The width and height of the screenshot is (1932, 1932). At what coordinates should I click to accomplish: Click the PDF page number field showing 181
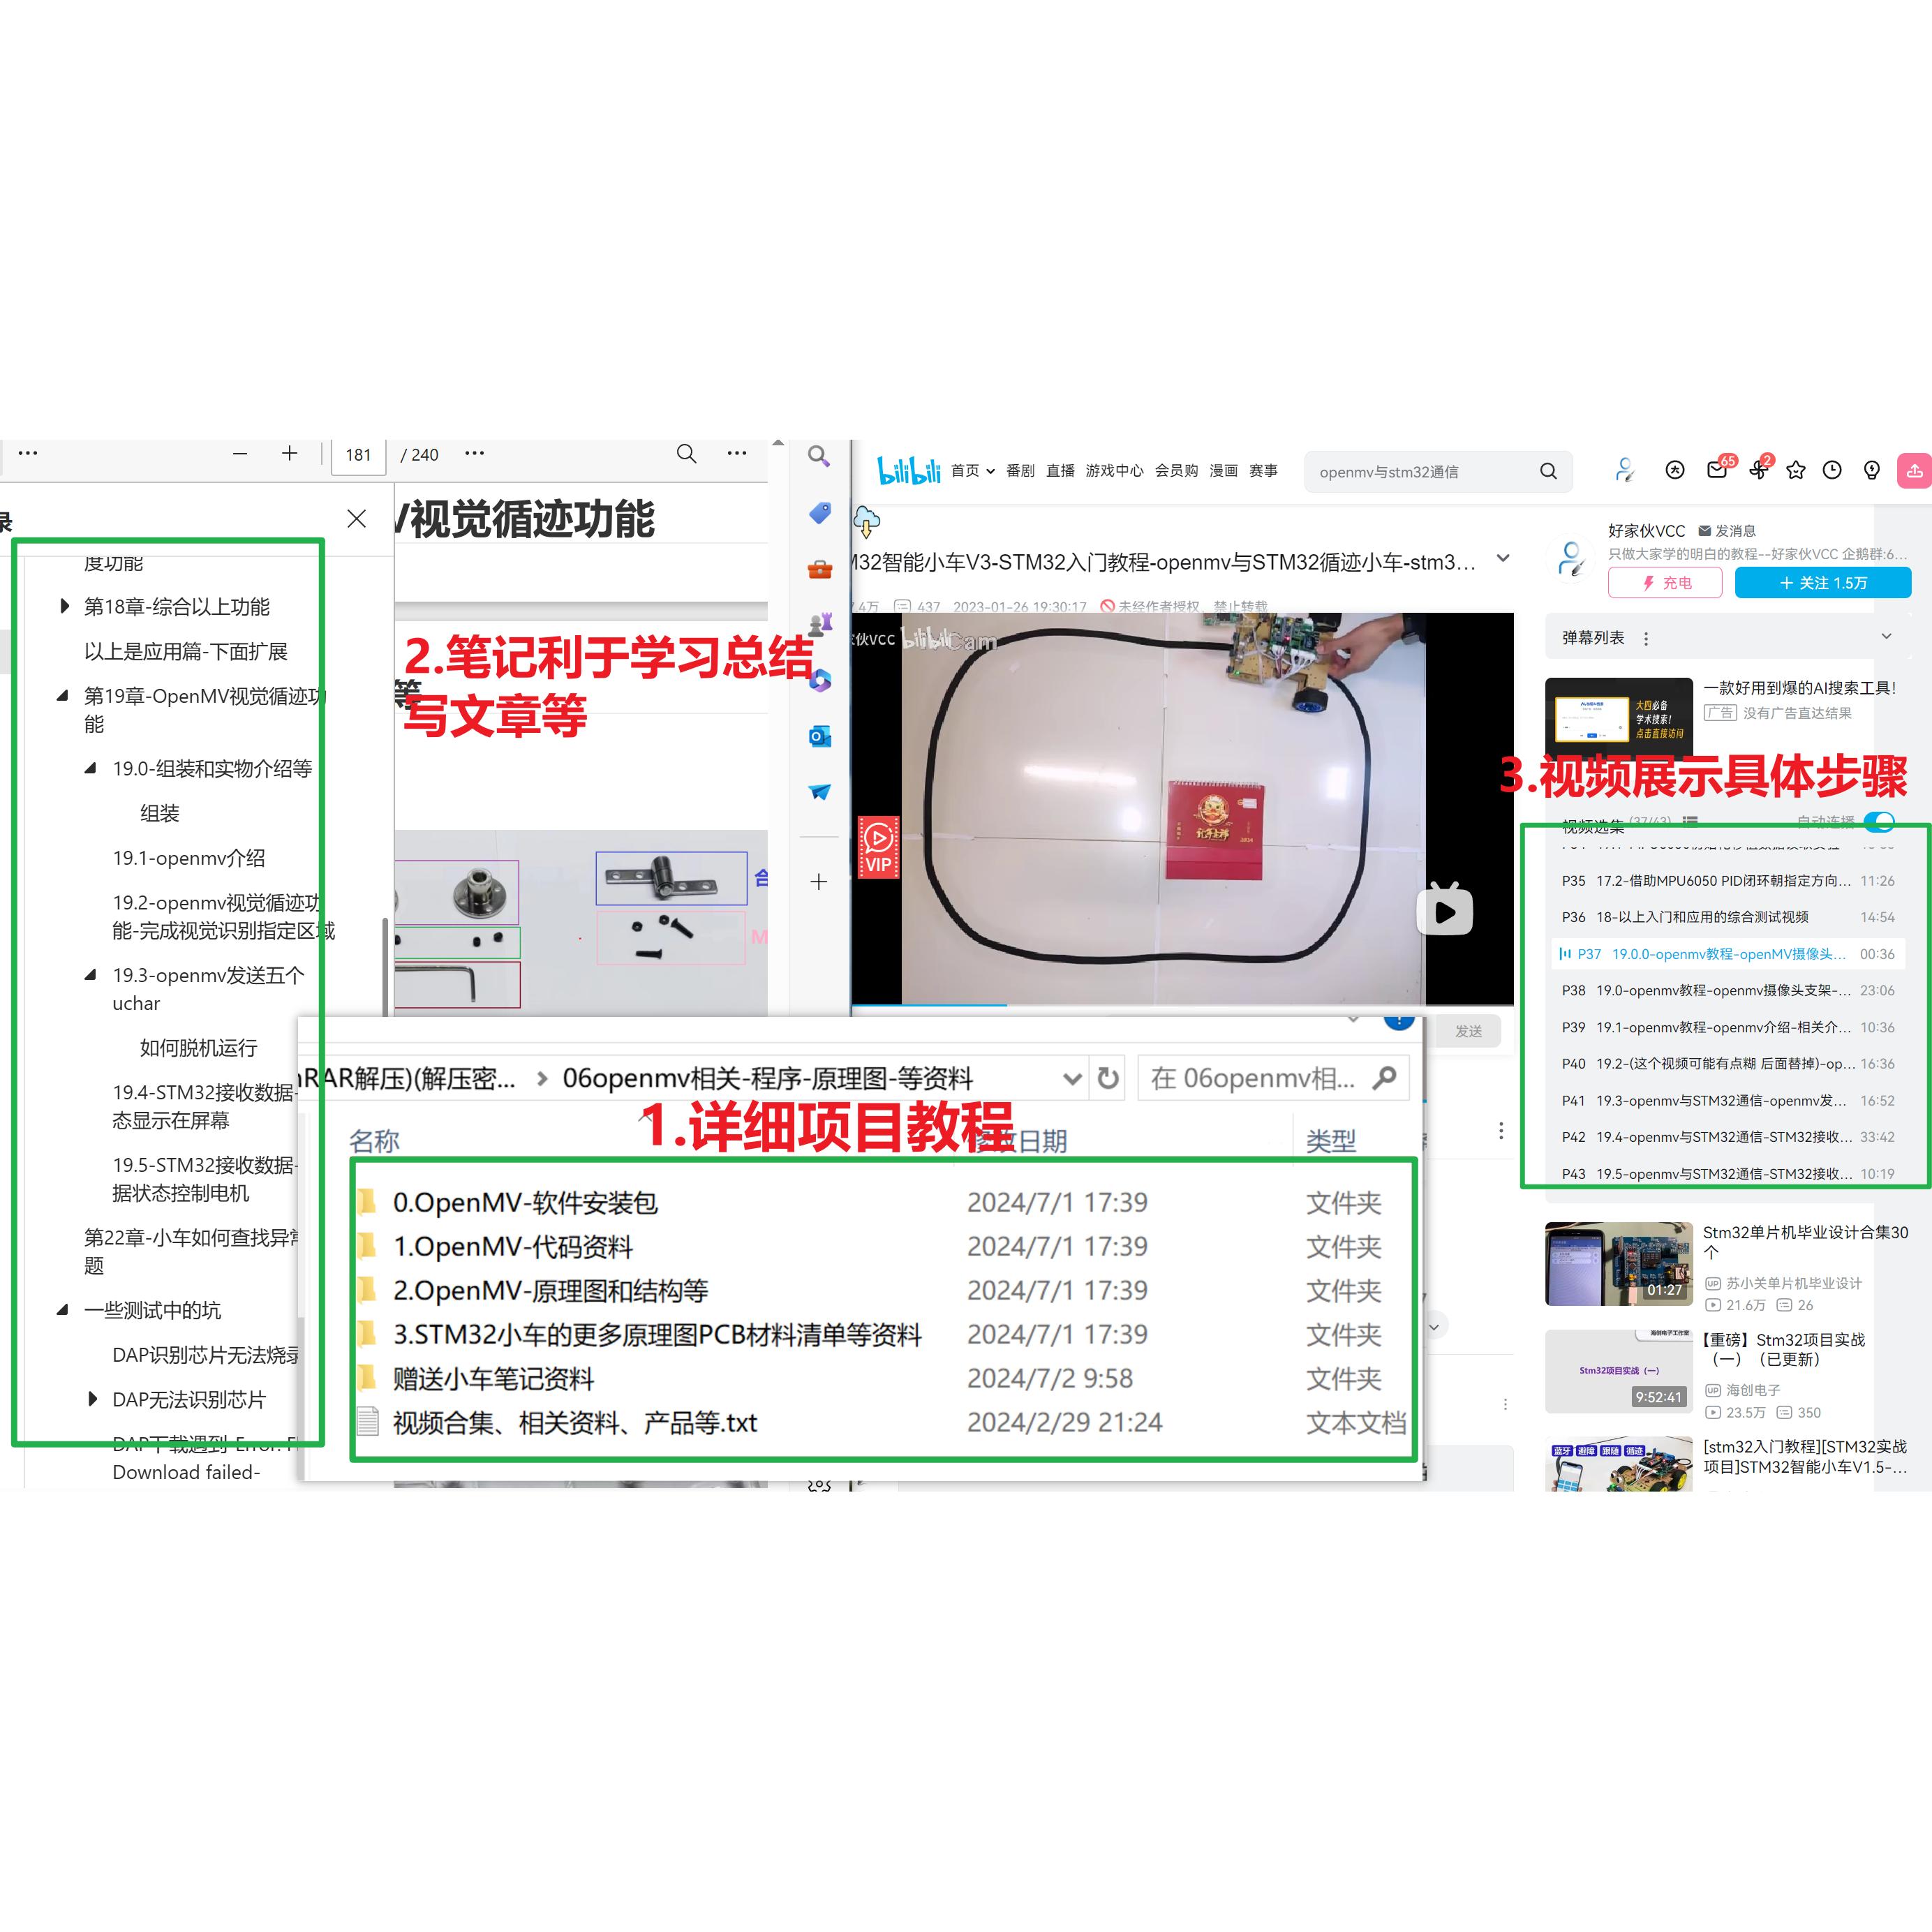[358, 455]
